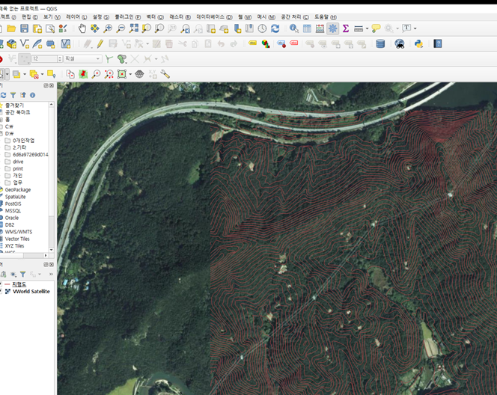Viewport: 497px width, 395px height.
Task: Click the Statistical Summary sigma icon
Action: (346, 28)
